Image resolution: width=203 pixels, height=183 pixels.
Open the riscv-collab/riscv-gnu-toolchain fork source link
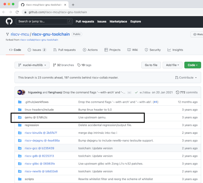pos(39,40)
